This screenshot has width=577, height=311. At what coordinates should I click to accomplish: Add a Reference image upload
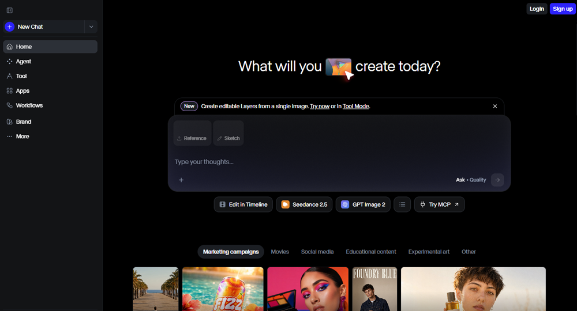tap(192, 133)
